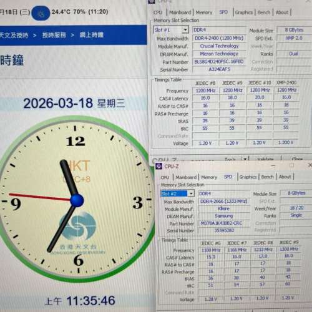
Task: Open Mainboard tab in lower CPU-Z window
Action: 186,177
